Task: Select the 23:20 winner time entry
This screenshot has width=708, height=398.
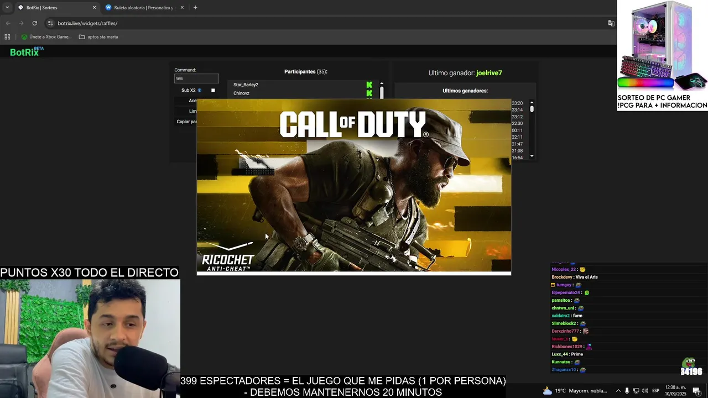Action: pos(517,103)
